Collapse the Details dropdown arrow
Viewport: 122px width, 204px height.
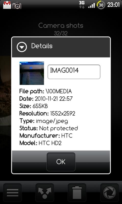click(22, 47)
